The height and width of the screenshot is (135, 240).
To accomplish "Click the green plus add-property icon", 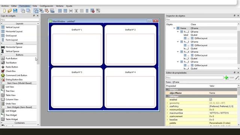I will click(226, 78).
